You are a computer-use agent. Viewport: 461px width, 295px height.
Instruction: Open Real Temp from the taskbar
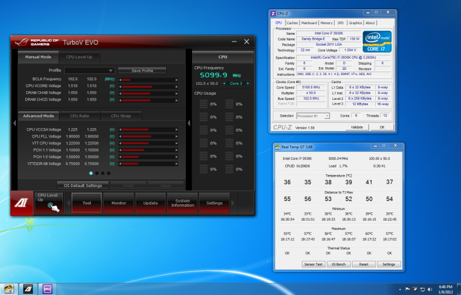point(9,289)
